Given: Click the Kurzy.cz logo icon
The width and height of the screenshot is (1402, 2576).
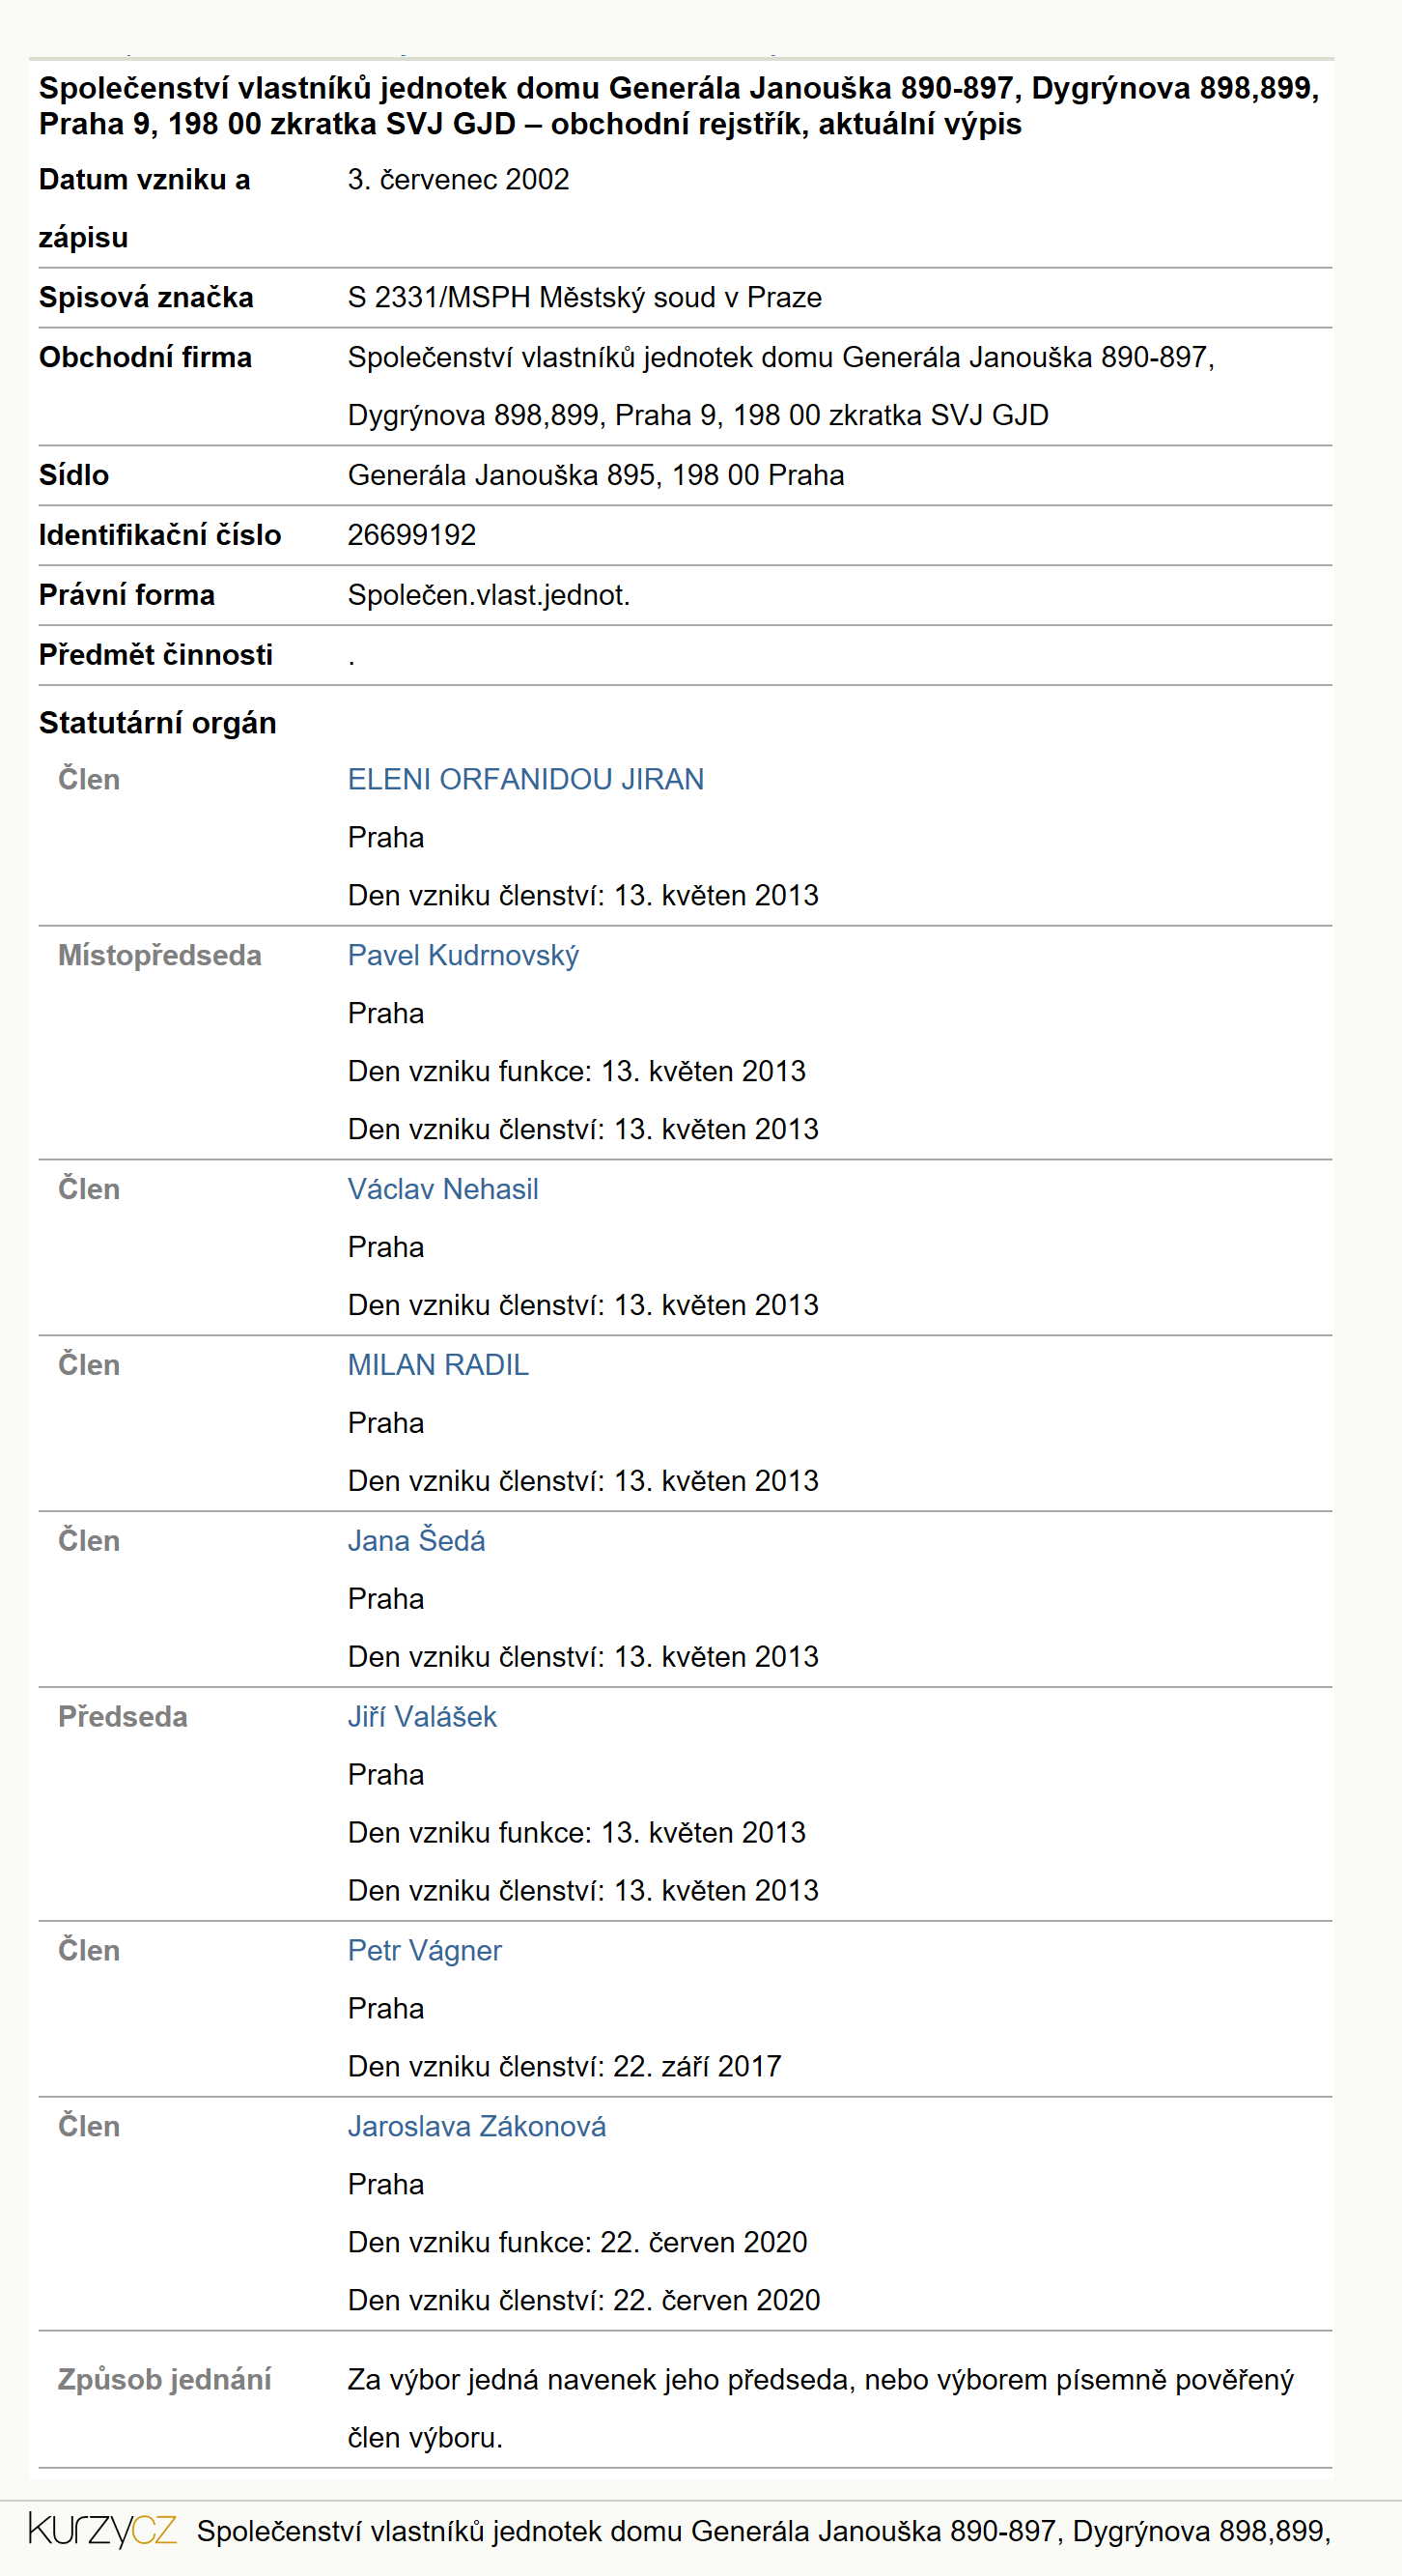Looking at the screenshot, I should pos(103,2530).
